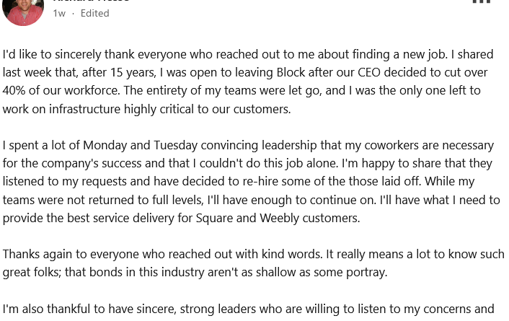Click the paragraph starting "Thanks again to everyone"
The height and width of the screenshot is (321, 509).
pos(253,263)
